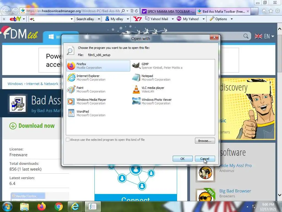Click the Yahoo Y! logo icon

tap(137, 19)
